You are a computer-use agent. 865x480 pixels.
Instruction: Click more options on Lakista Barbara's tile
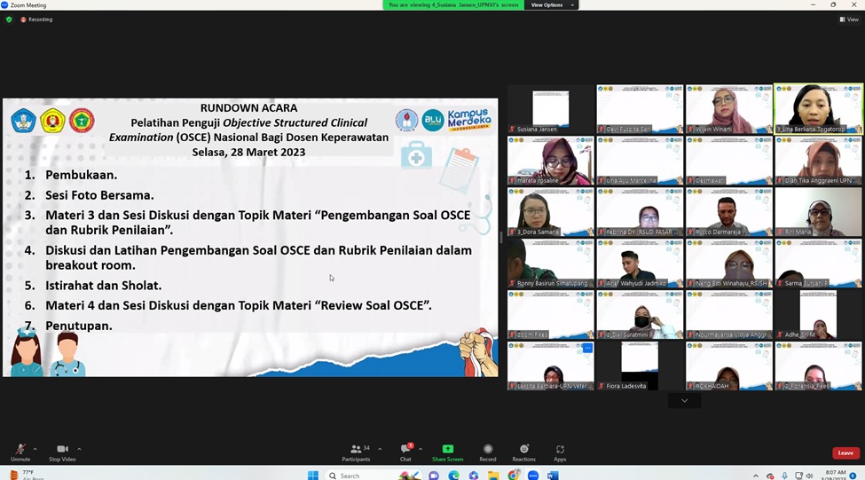tap(587, 348)
